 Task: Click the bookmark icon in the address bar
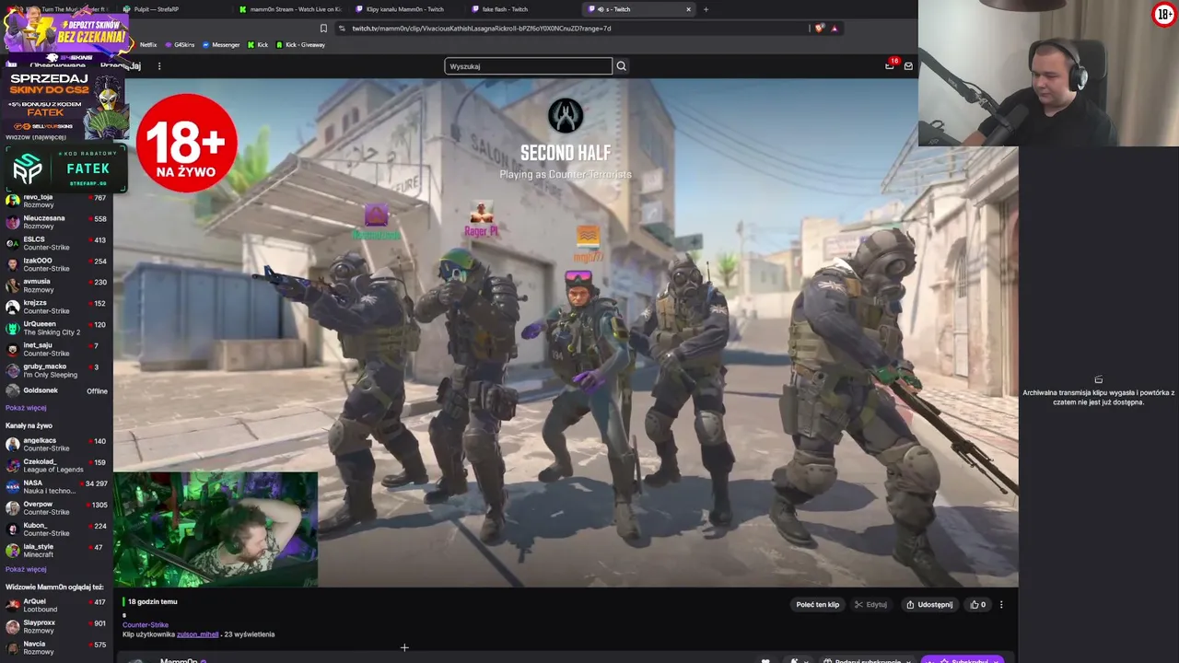pyautogui.click(x=323, y=29)
